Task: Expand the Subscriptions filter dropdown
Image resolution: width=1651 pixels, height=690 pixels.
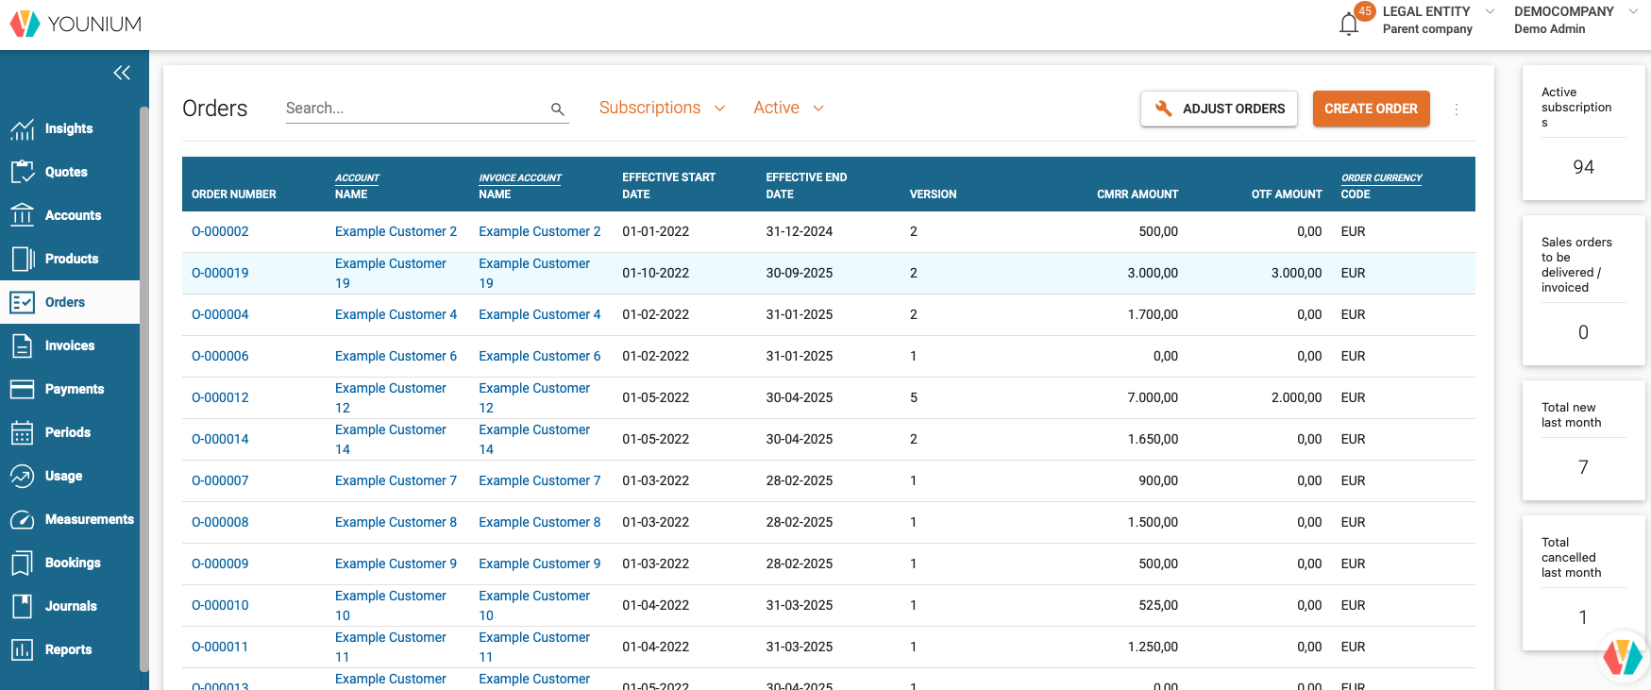Action: (662, 109)
